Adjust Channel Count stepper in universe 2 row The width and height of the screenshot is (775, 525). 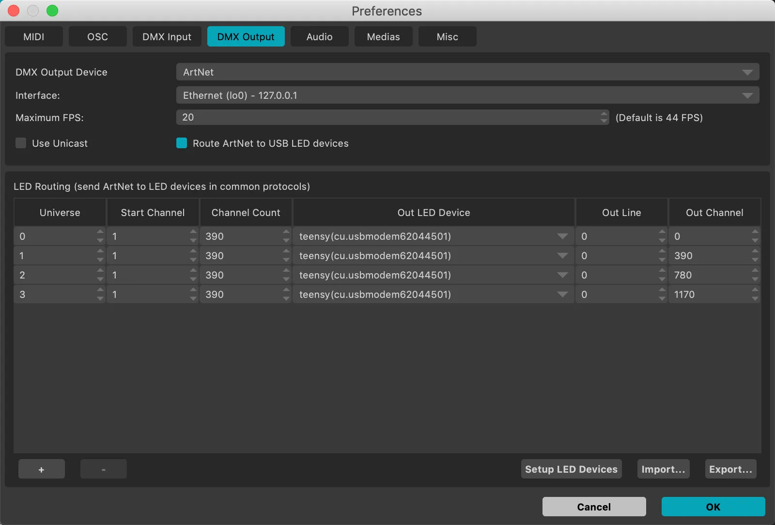pyautogui.click(x=286, y=275)
